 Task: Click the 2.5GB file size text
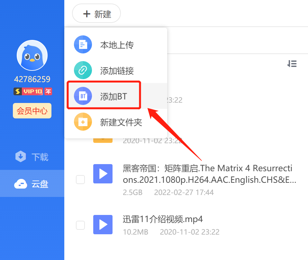click(x=132, y=192)
